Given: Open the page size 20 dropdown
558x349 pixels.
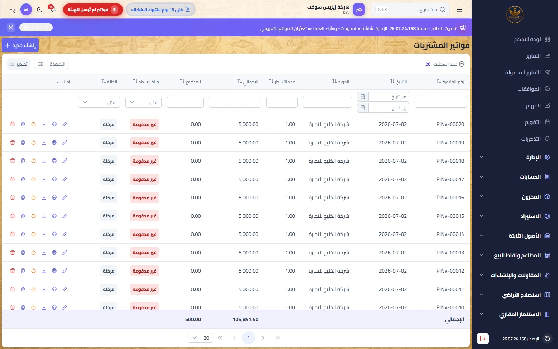Looking at the screenshot, I should point(200,338).
